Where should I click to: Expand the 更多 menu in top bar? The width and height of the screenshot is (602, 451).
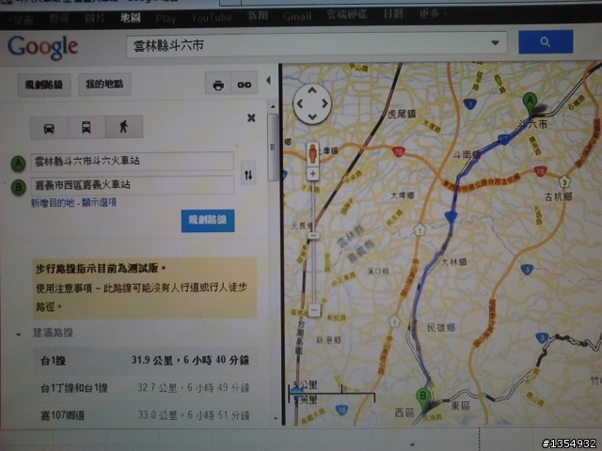pyautogui.click(x=433, y=13)
